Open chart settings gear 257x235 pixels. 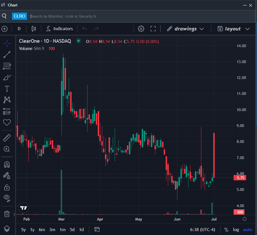pos(141,29)
